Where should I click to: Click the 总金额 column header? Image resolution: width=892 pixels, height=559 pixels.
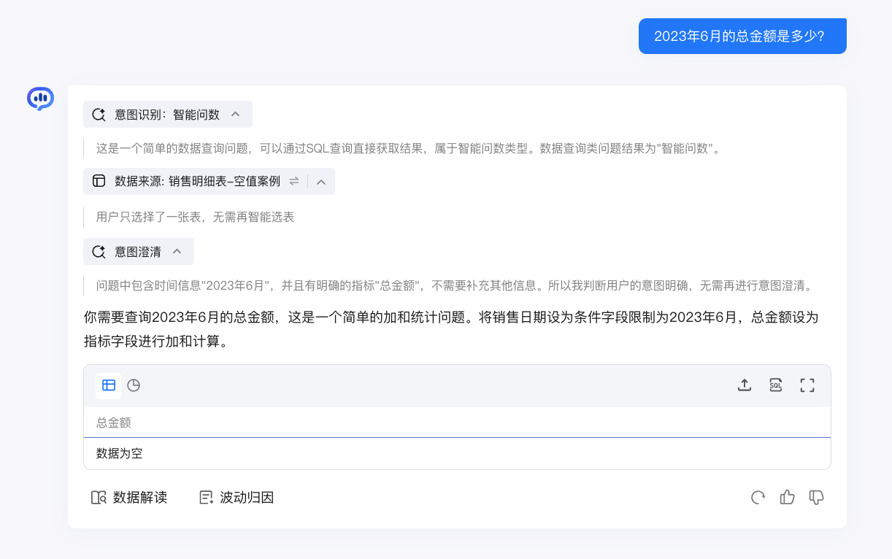point(114,423)
